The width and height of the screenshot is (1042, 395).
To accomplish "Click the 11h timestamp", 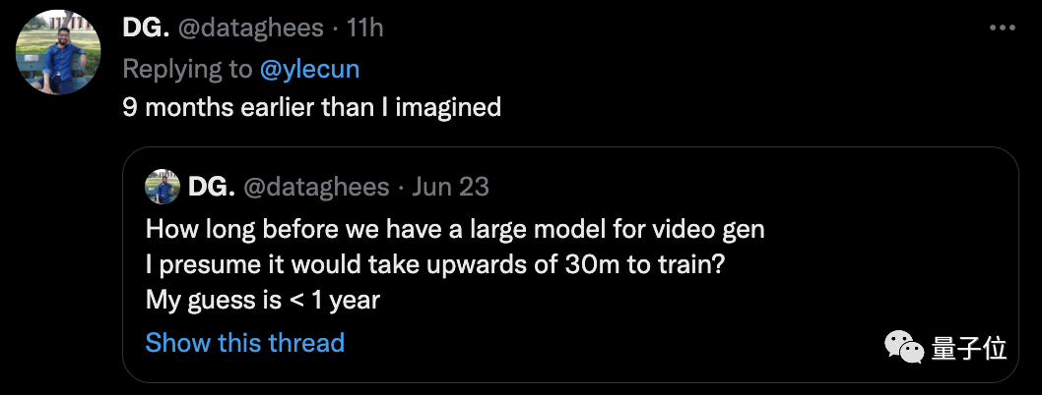I will coord(365,28).
